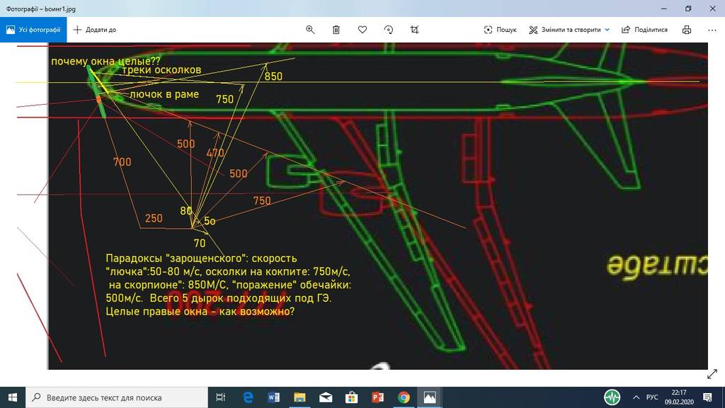Open the green heartbeat monitor tray icon
The height and width of the screenshot is (408, 725).
612,397
